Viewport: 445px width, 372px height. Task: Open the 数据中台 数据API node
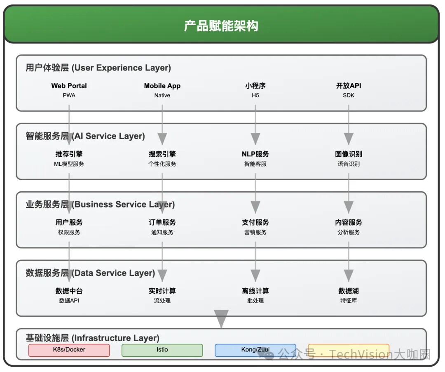pyautogui.click(x=69, y=295)
